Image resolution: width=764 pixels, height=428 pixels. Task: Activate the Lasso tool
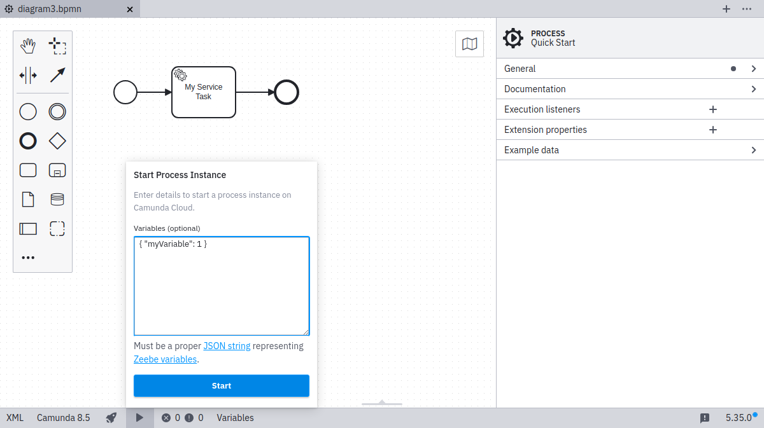click(x=57, y=45)
